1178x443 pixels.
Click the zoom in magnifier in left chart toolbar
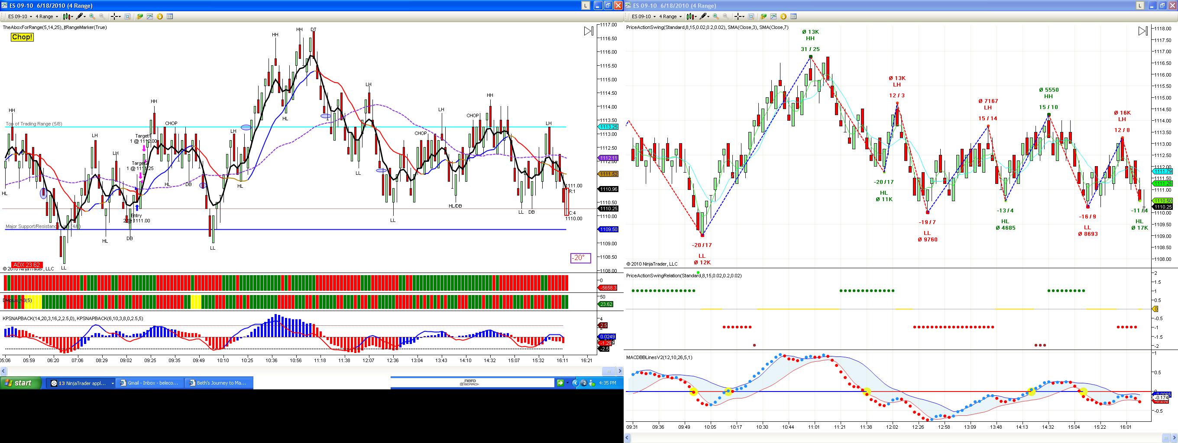coord(92,16)
